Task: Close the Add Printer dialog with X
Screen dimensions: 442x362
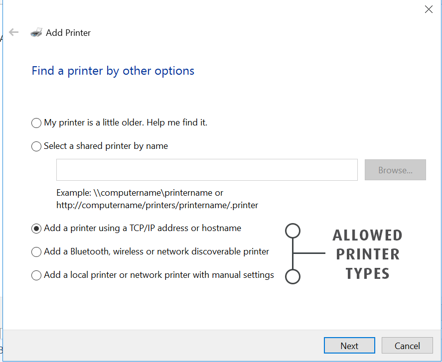Action: click(428, 9)
